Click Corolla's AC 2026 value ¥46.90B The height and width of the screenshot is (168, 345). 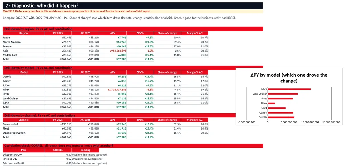[x=85, y=77]
